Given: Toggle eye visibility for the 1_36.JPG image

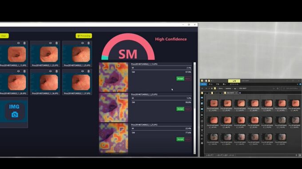Looking at the screenshot, I should [x=51, y=71].
